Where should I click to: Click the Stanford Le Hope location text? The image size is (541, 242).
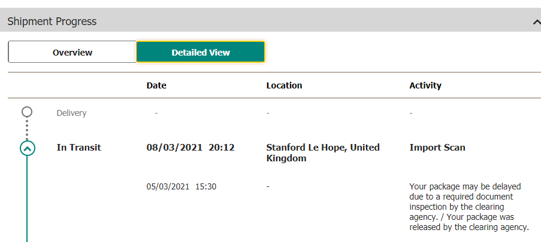coord(322,152)
